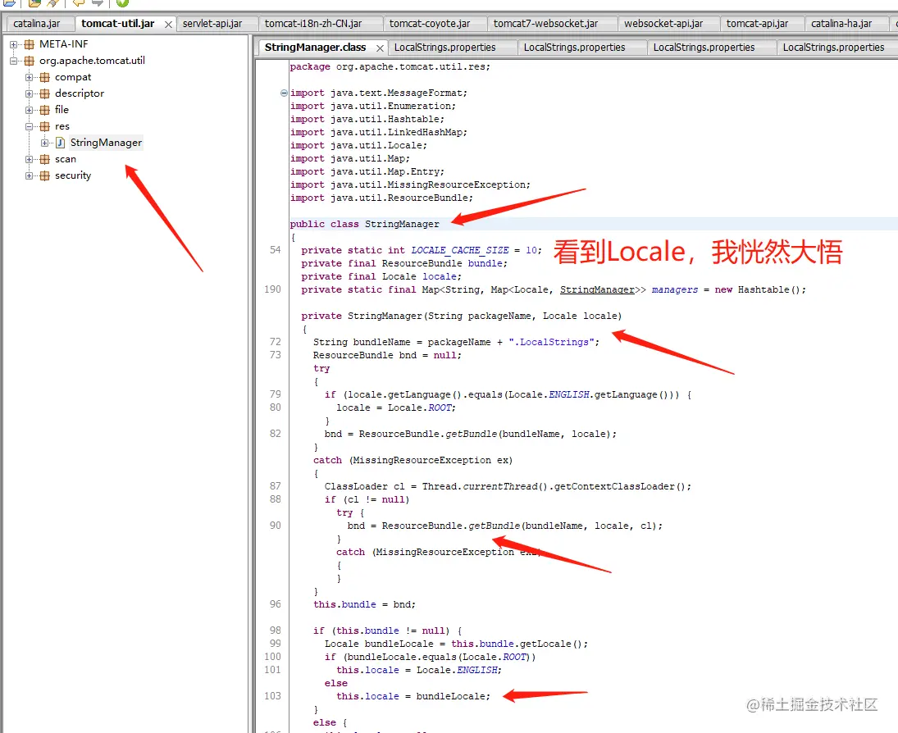Open the tomcat-coyote.jar tab
This screenshot has height=733, width=898.
[x=430, y=24]
